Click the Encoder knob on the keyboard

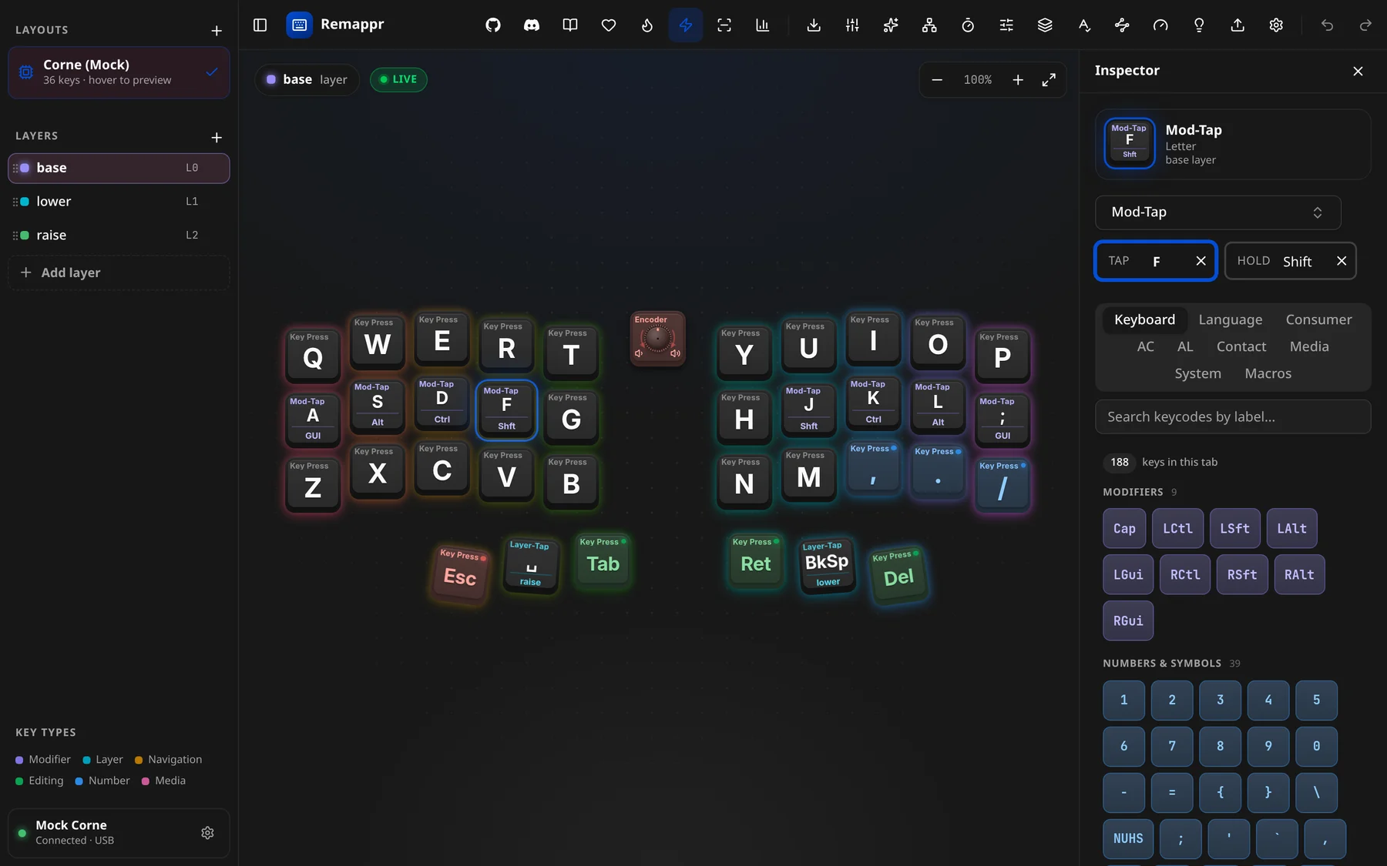(657, 339)
